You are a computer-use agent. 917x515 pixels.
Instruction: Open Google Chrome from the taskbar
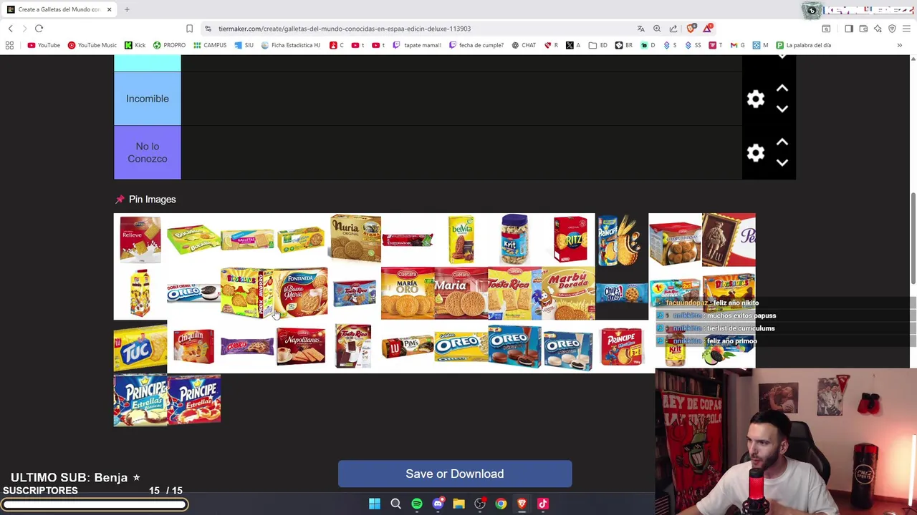[x=501, y=504]
